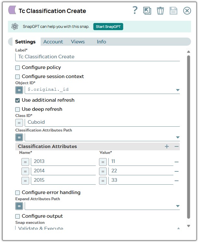Click the settings vertical scrollbar thumb
198x242 pixels.
[188, 137]
